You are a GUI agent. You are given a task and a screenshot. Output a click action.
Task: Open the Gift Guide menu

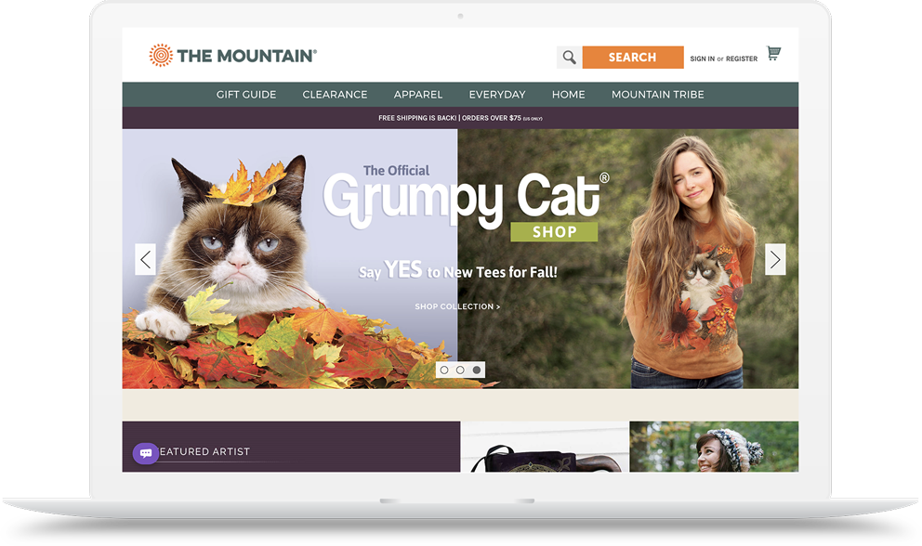245,95
